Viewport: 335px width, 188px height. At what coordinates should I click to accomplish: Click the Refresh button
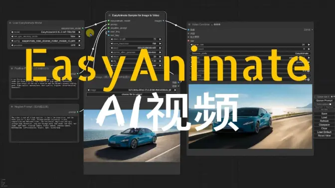coord(324,121)
